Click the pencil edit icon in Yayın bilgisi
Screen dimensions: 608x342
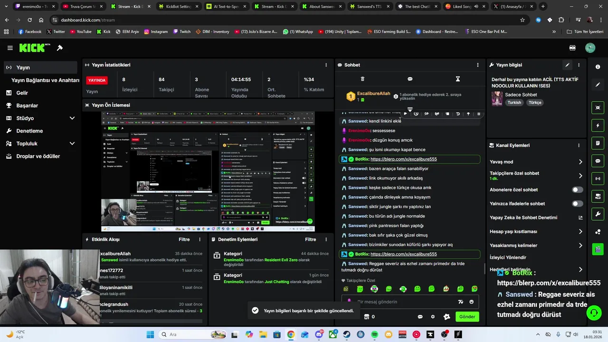click(x=567, y=65)
